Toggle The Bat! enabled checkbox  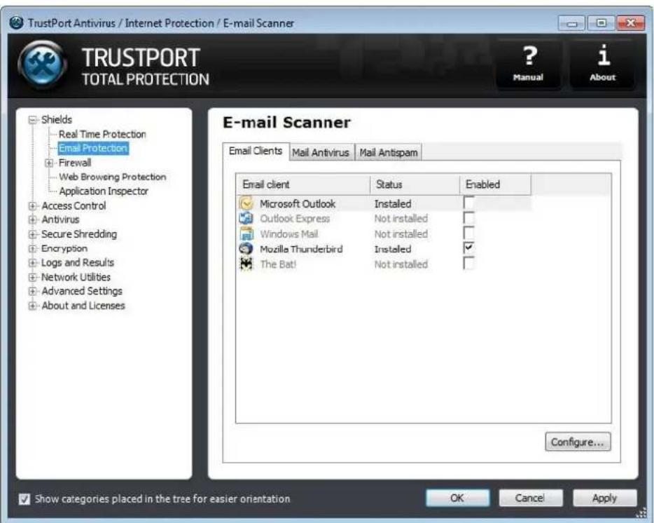(x=469, y=263)
